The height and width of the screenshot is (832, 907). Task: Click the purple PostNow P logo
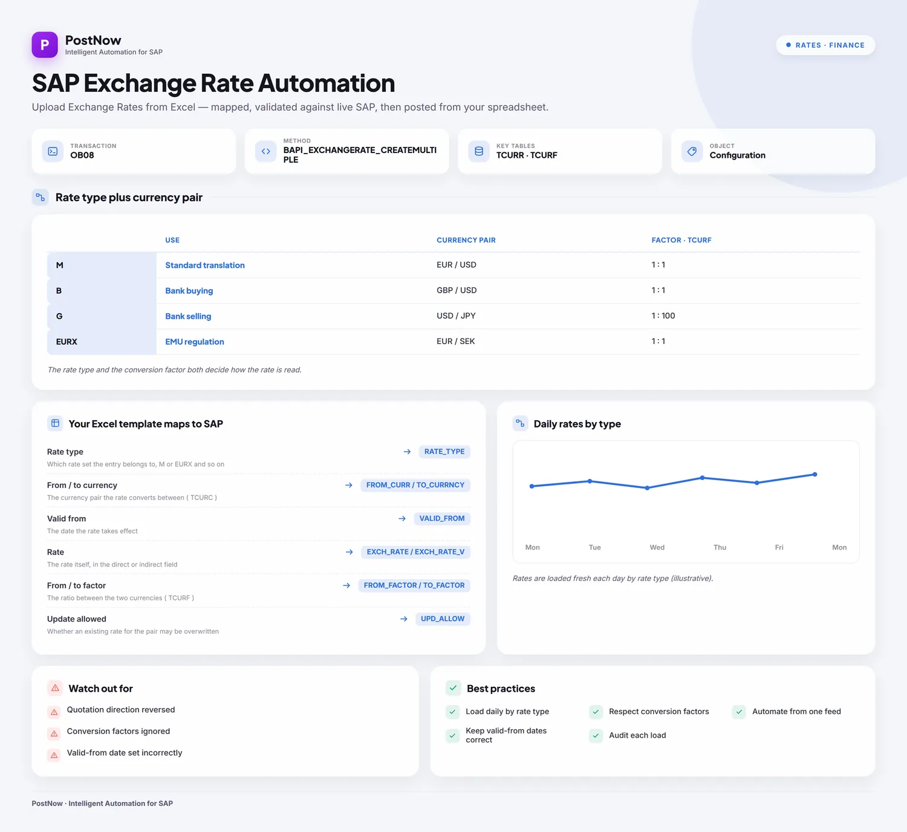click(45, 45)
